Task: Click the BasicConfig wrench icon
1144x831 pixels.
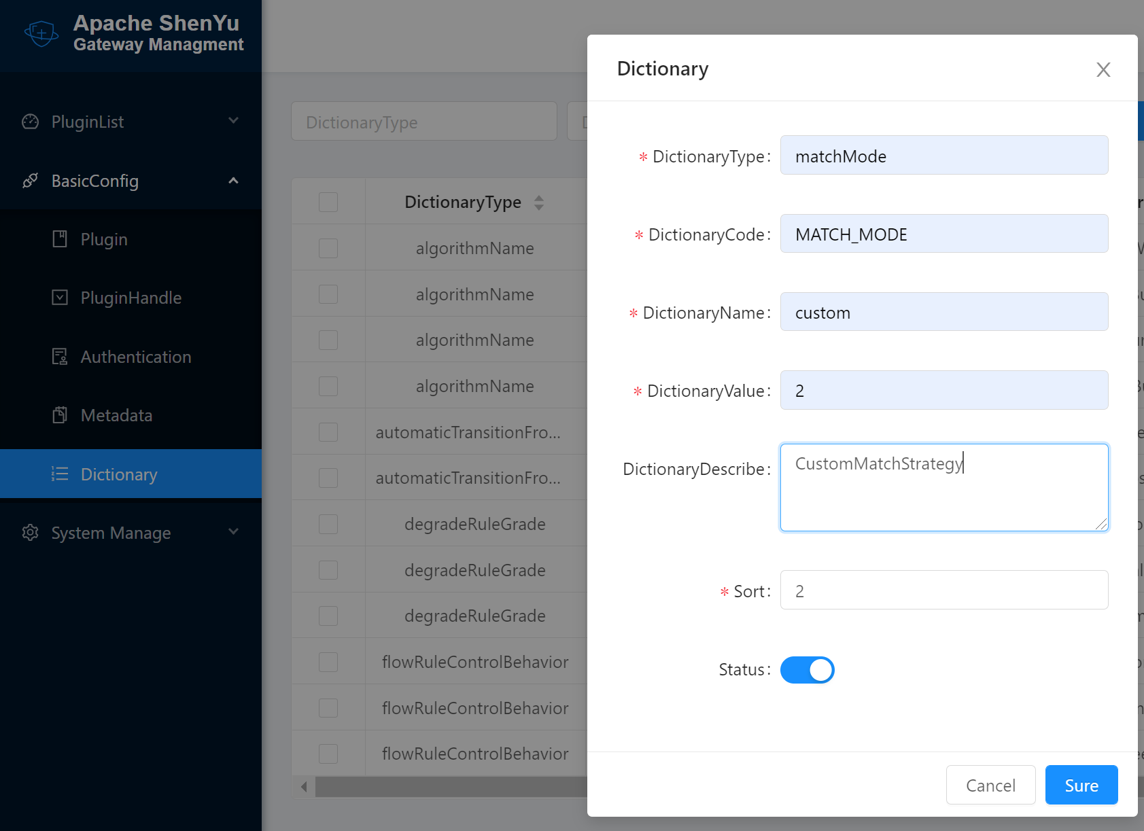Action: (30, 181)
